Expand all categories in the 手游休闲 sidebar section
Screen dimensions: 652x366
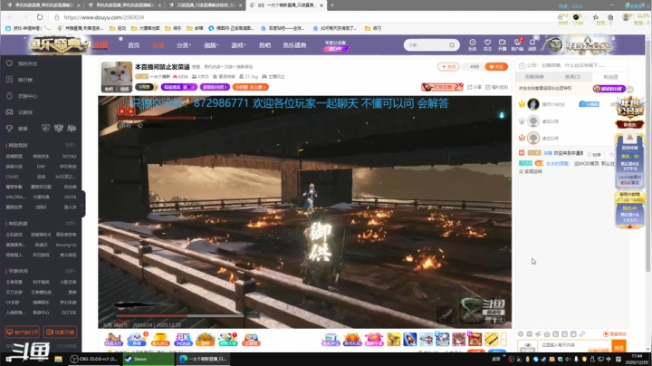(71, 271)
